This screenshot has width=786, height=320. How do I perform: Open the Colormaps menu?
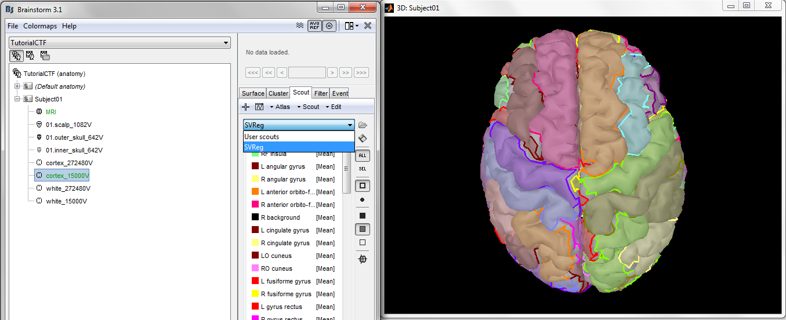click(40, 26)
